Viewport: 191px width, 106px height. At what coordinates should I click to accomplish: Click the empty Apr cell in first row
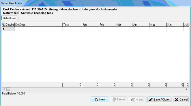tap(141, 29)
